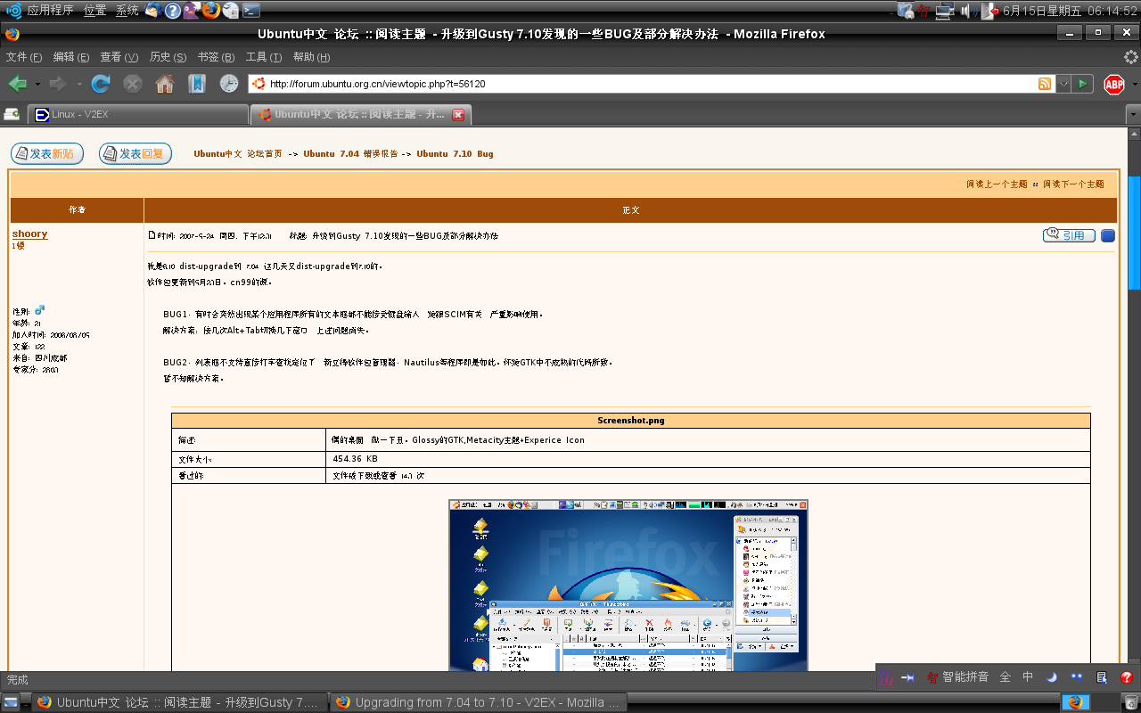Open the 书签 (B) menu
Image resolution: width=1141 pixels, height=713 pixels.
click(x=216, y=57)
